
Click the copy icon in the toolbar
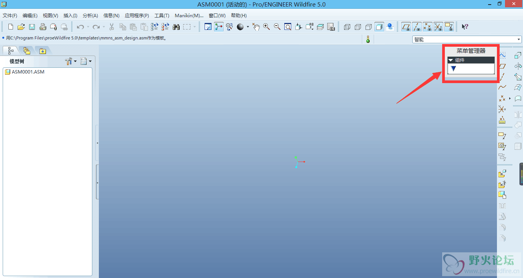[123, 27]
